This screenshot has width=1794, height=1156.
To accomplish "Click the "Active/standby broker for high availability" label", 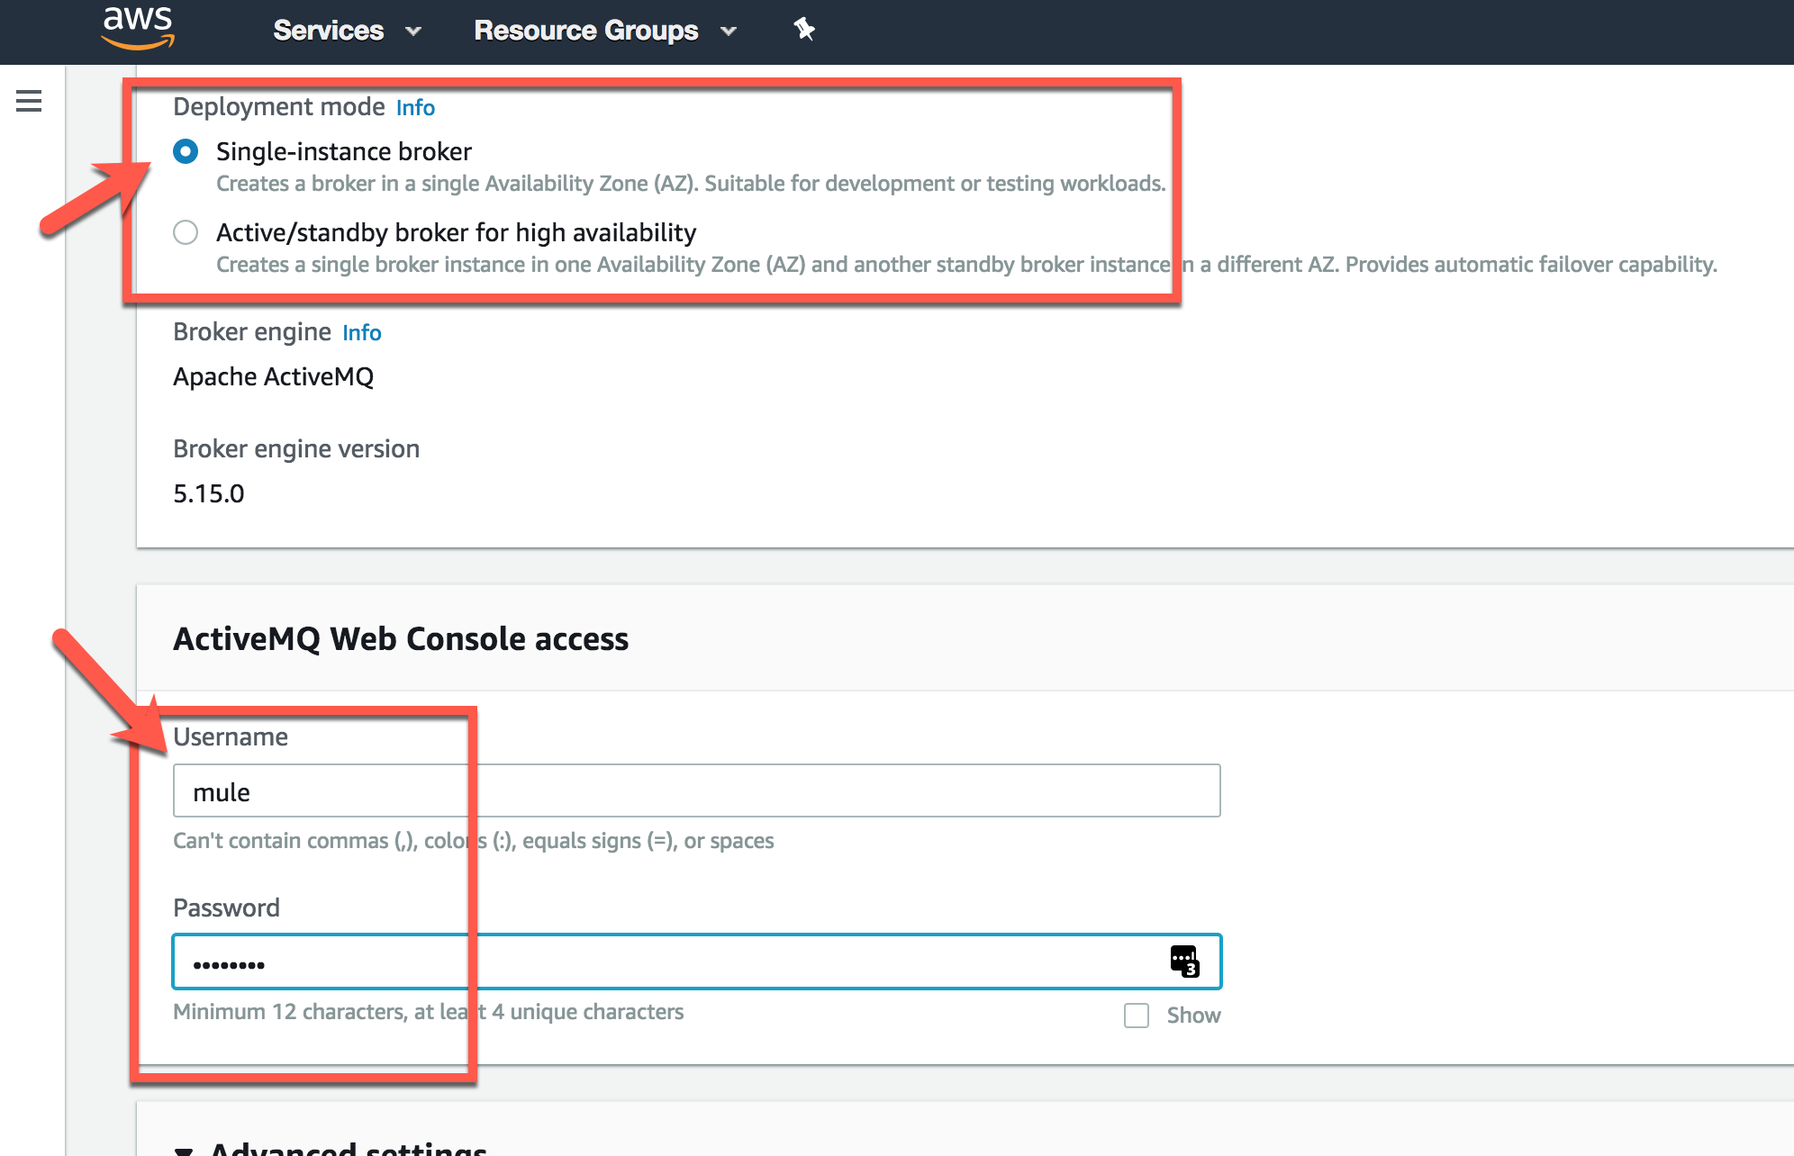I will [x=456, y=233].
